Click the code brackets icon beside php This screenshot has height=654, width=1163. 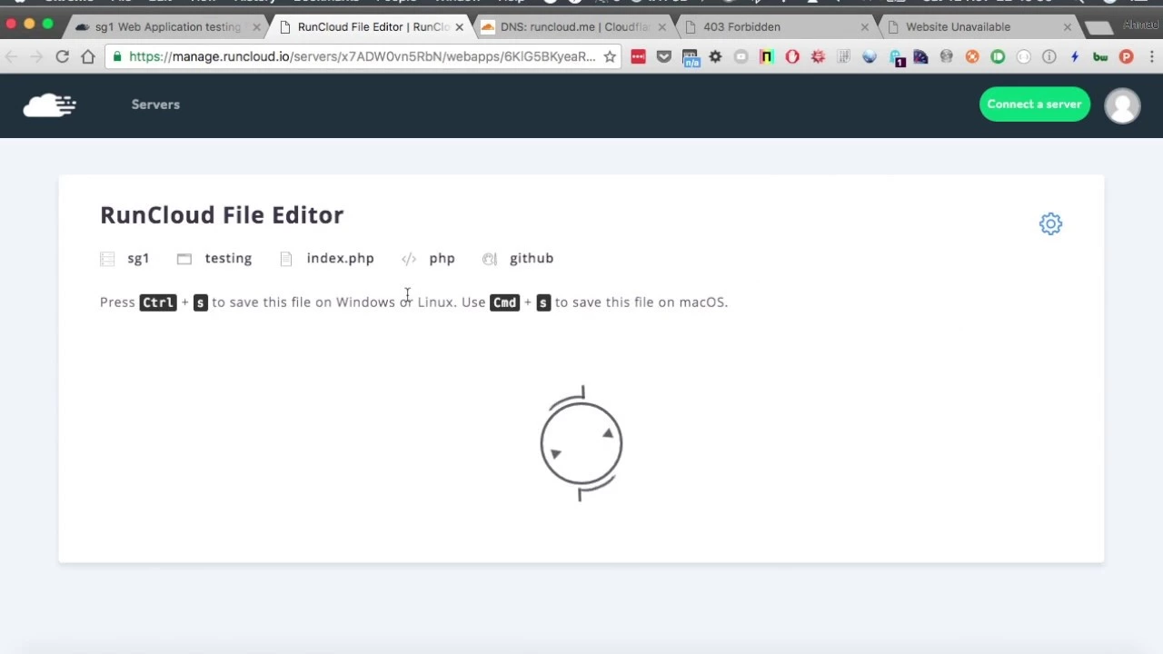pyautogui.click(x=409, y=259)
